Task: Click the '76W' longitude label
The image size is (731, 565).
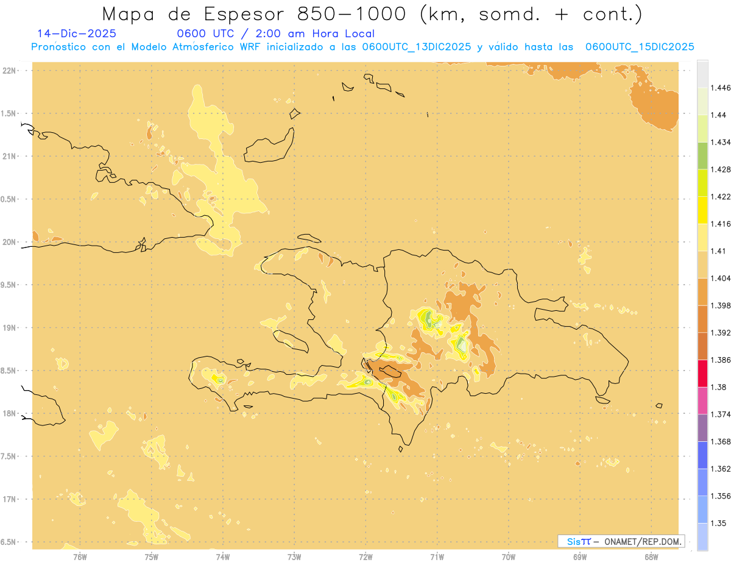Action: click(80, 557)
